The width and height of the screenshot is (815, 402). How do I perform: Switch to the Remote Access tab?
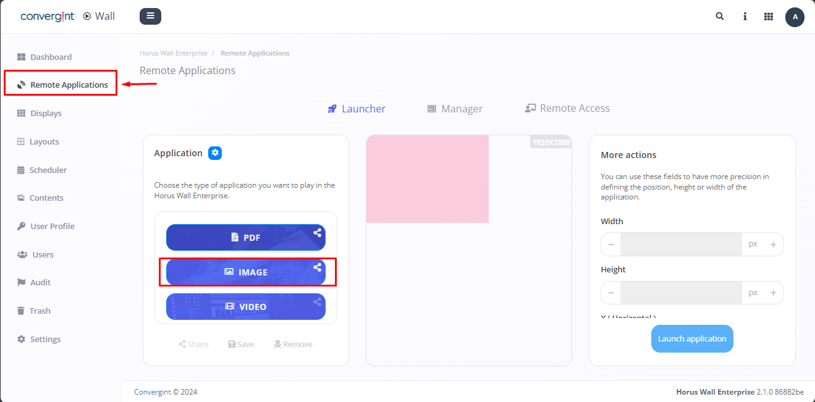tap(567, 109)
